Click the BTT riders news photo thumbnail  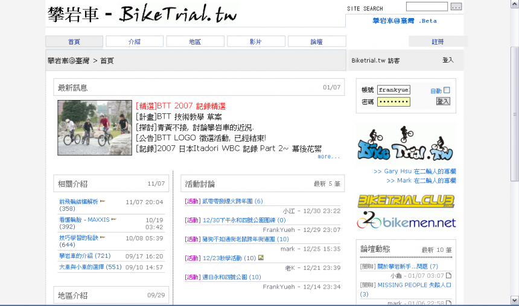coord(95,128)
